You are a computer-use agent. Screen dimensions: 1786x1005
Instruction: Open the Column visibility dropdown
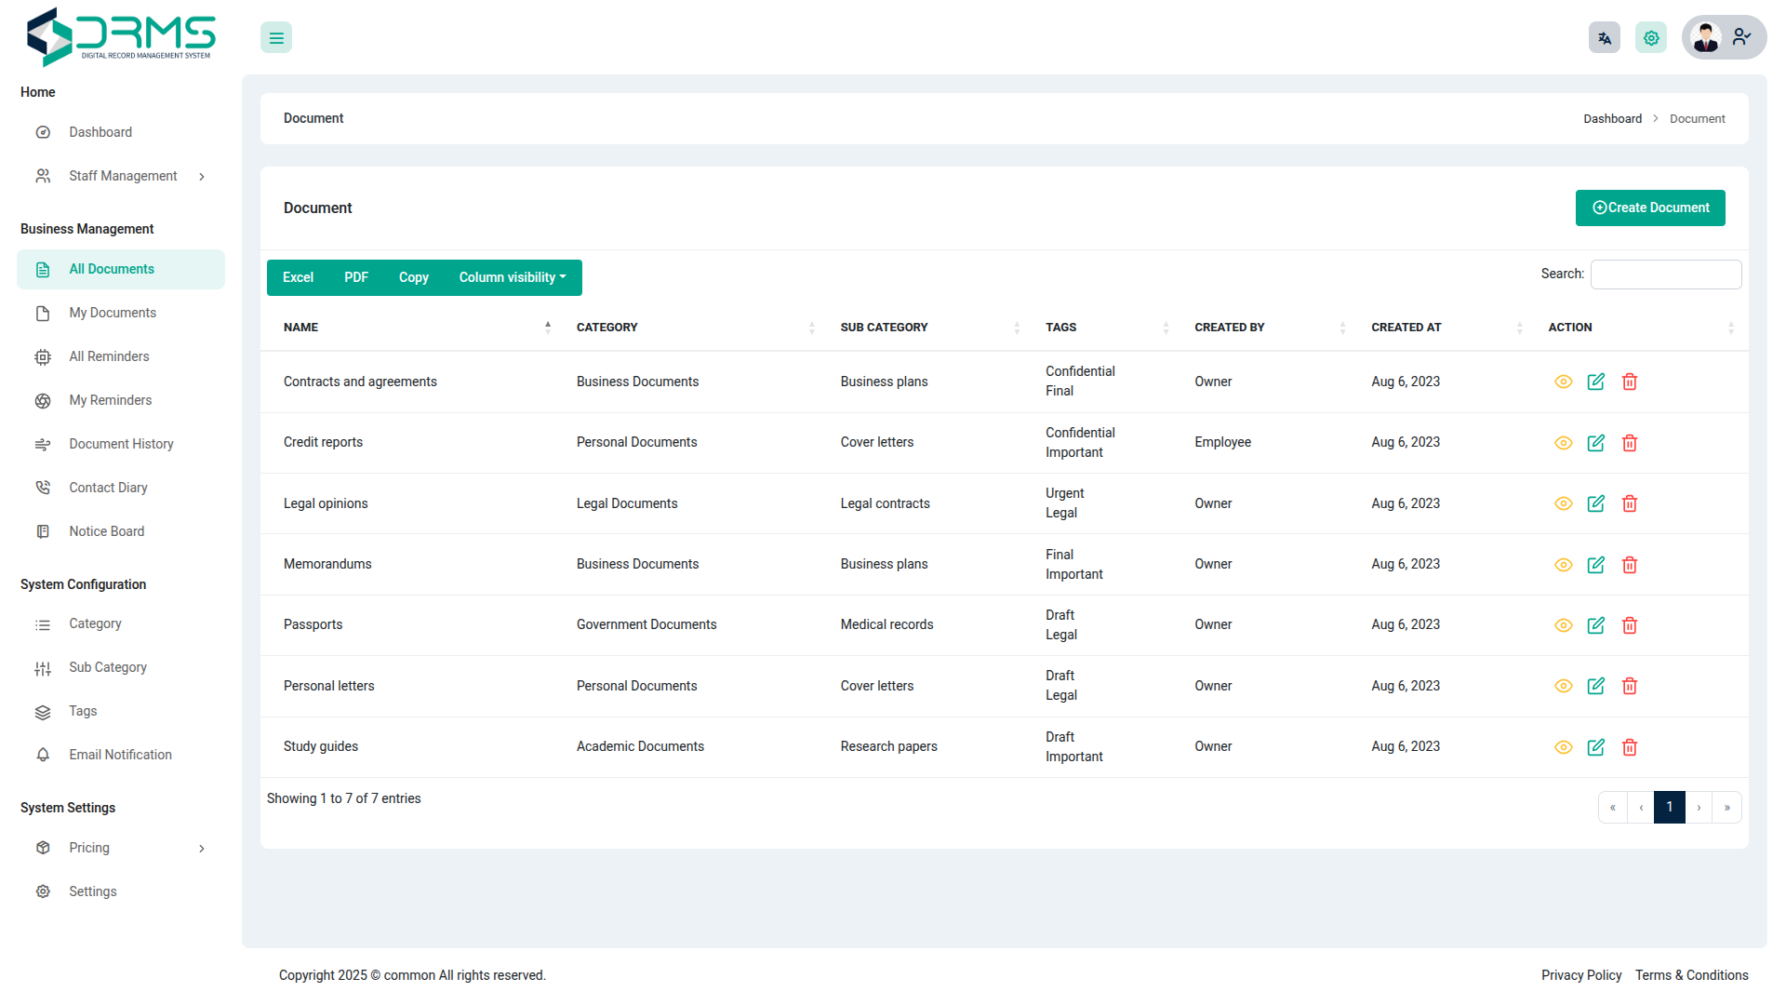click(512, 277)
